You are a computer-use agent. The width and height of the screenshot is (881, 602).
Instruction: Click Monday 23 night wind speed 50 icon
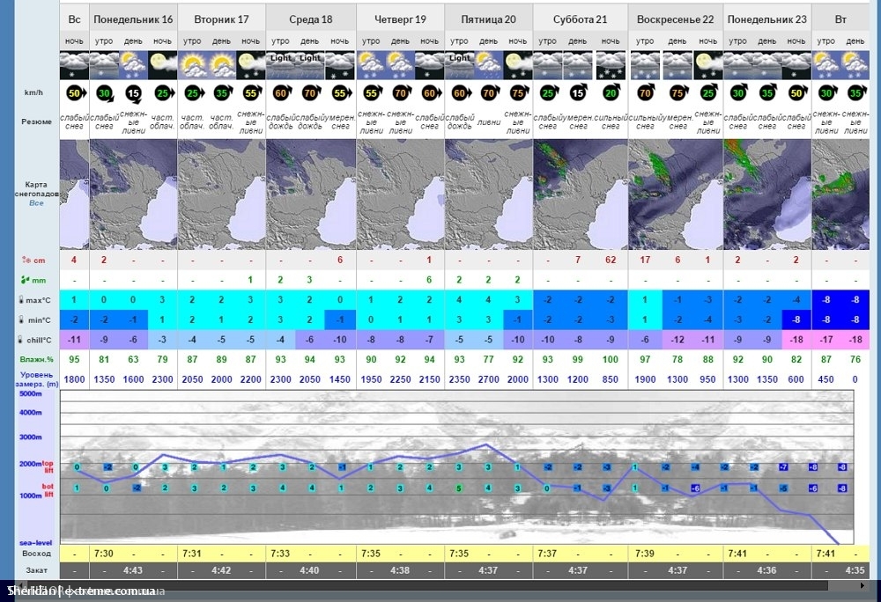(796, 93)
